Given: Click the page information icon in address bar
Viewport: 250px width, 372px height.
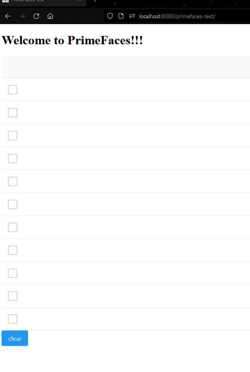Looking at the screenshot, I should click(121, 16).
